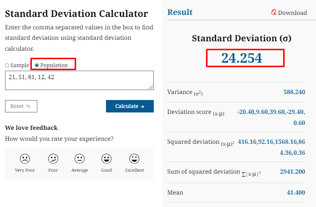Click the Variance label

pos(185,93)
